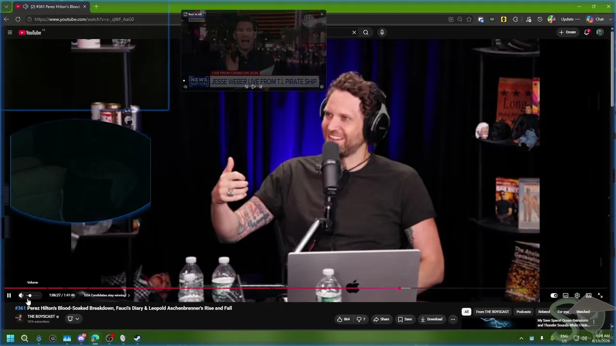
Task: Click THE BOYSCAST channel avatar
Action: click(19, 318)
